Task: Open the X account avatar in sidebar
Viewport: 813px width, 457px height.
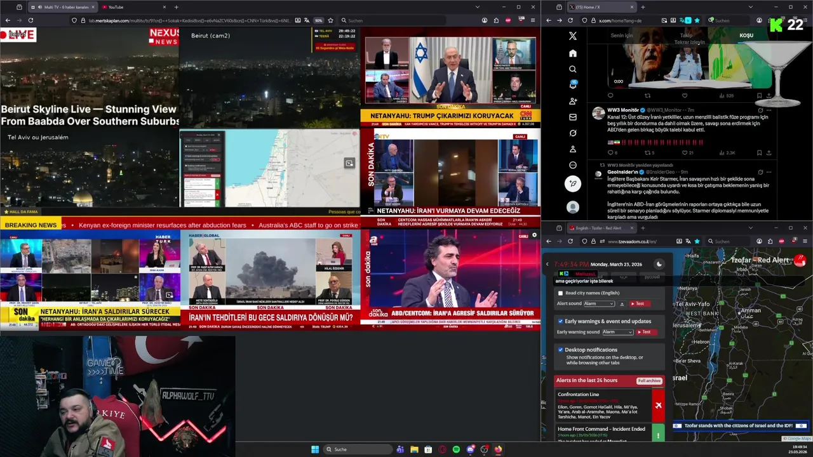Action: tap(573, 207)
